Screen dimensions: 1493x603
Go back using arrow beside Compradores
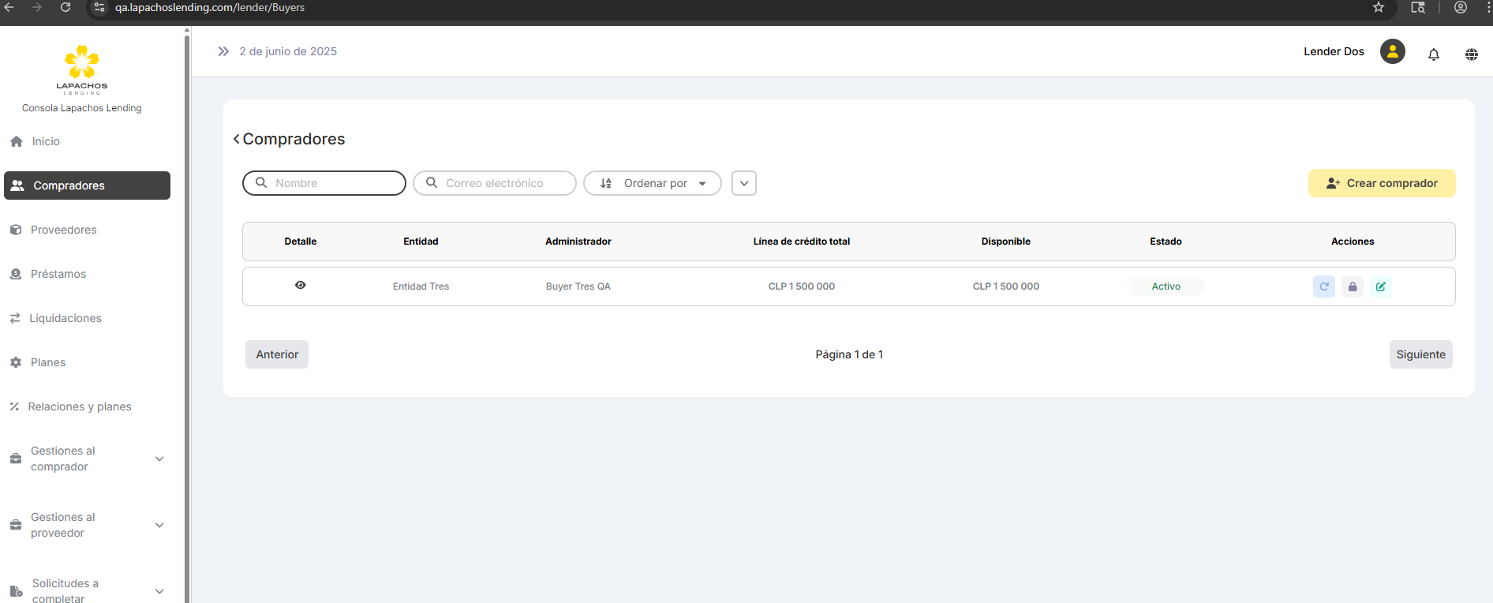pyautogui.click(x=236, y=139)
